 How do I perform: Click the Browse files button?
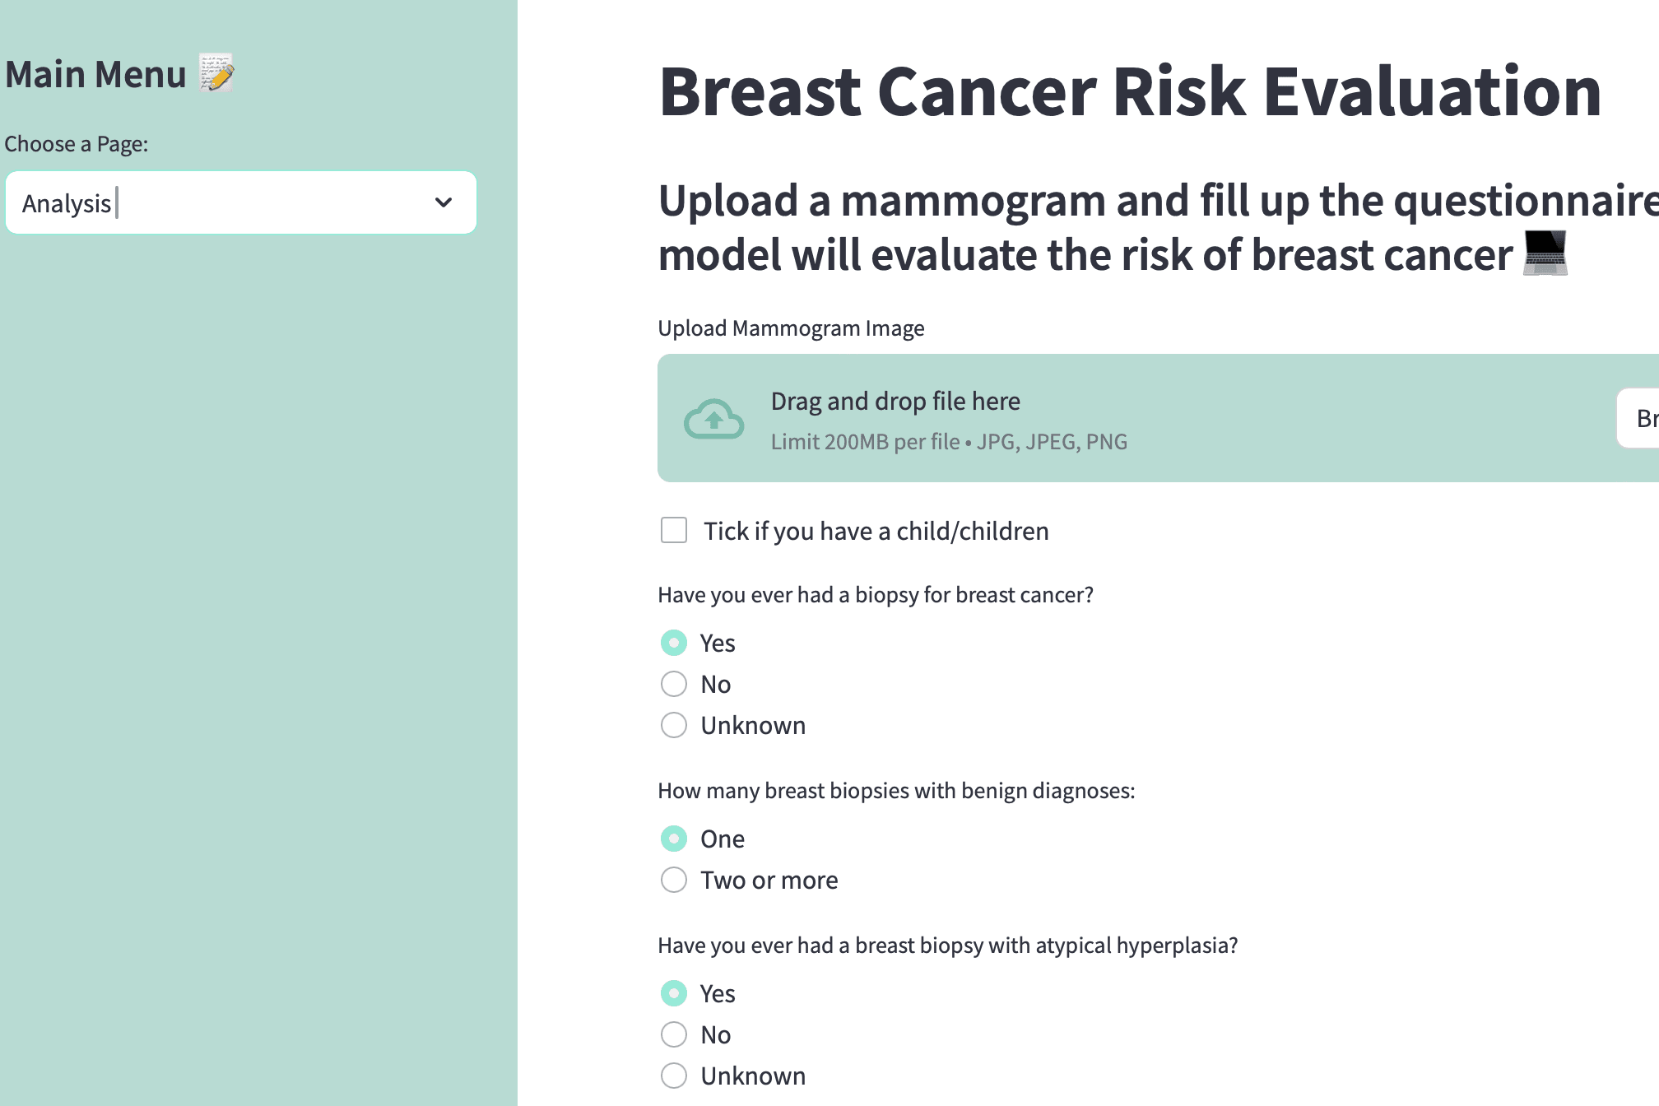click(1642, 418)
